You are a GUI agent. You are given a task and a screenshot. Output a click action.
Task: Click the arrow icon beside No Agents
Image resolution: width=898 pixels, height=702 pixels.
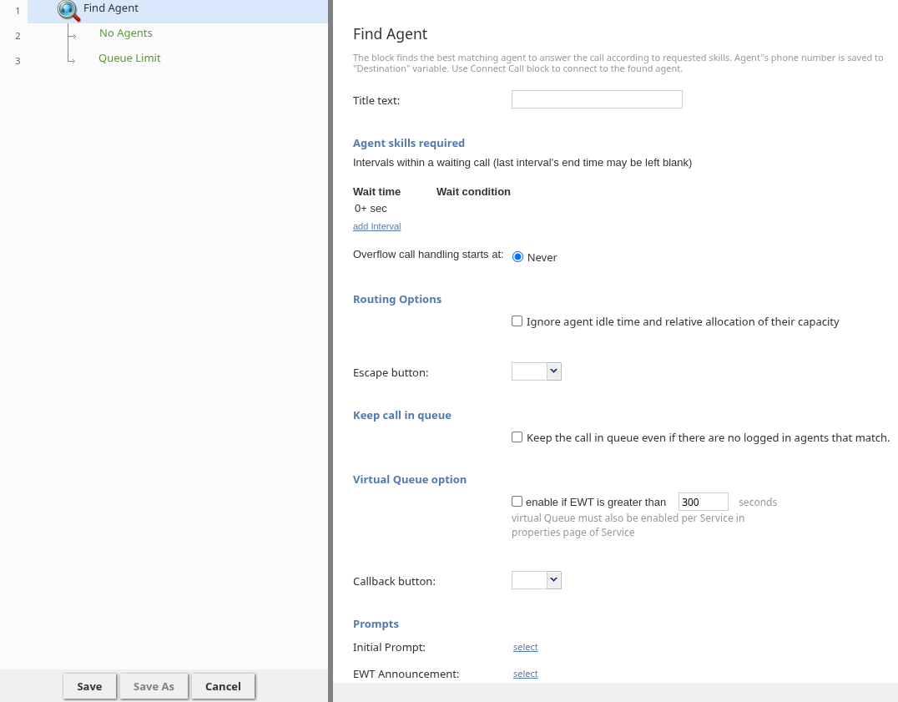tap(72, 35)
